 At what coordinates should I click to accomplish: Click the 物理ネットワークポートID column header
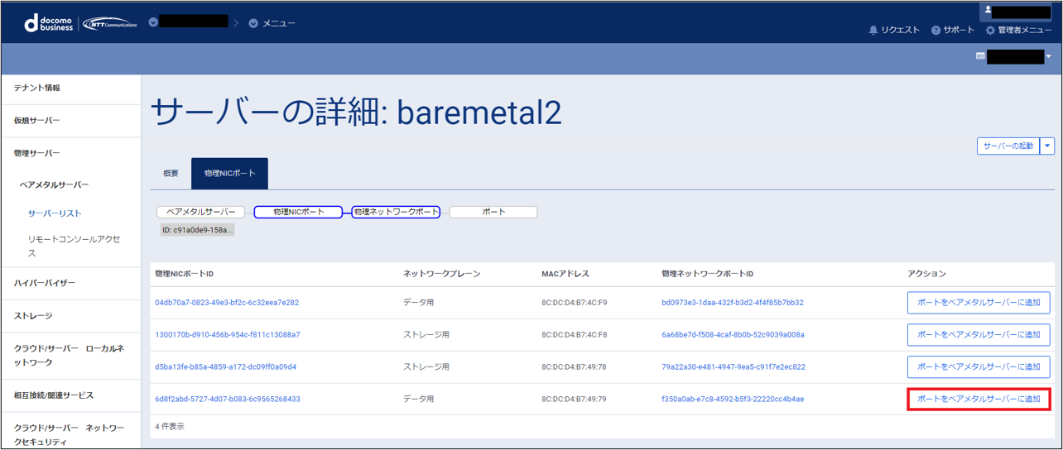click(x=708, y=274)
